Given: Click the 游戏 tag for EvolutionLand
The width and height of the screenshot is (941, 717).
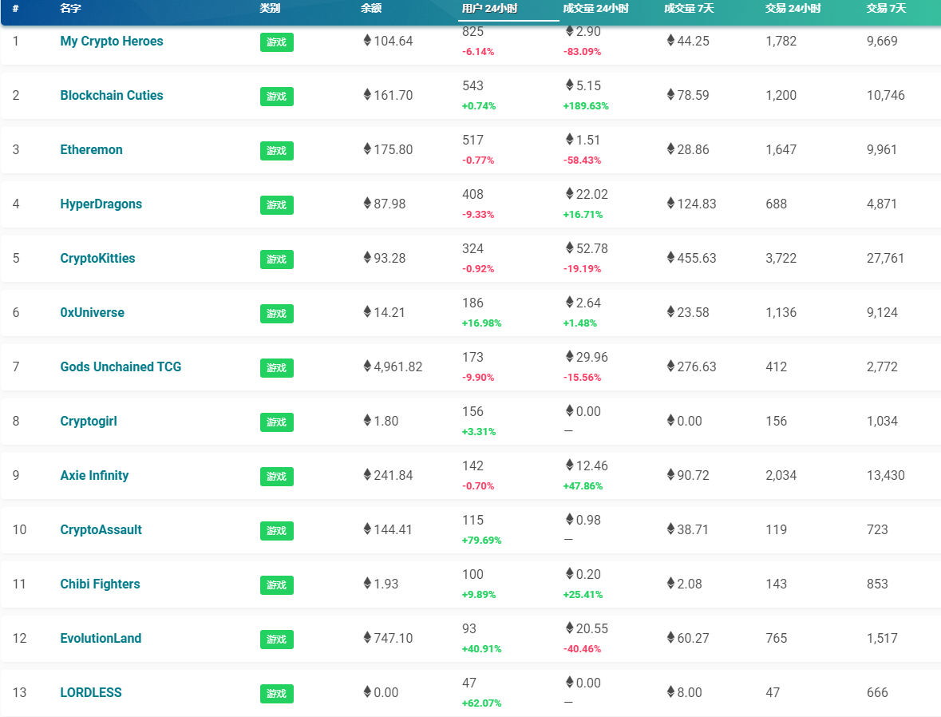Looking at the screenshot, I should pos(277,639).
